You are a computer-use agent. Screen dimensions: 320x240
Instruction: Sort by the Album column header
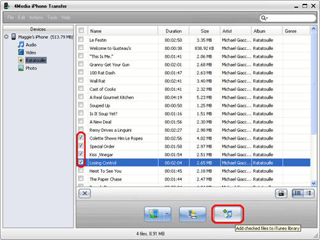point(267,31)
